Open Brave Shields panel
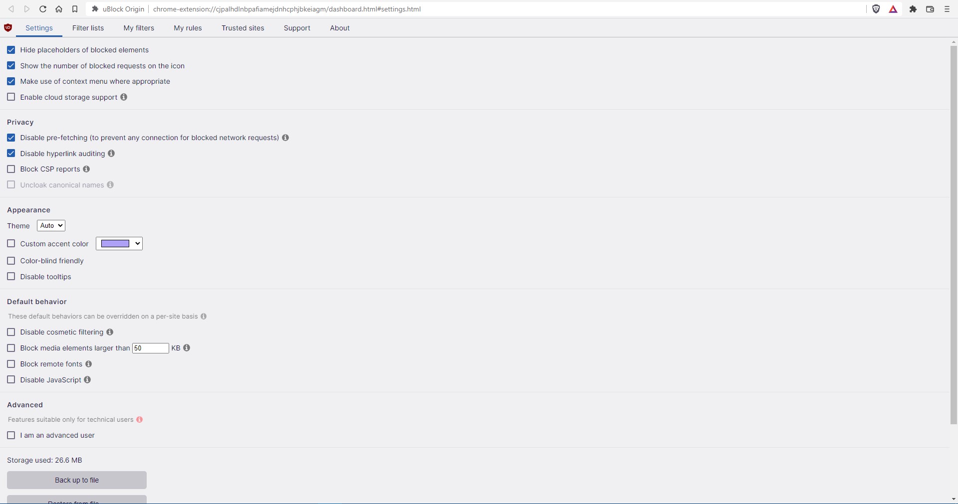The image size is (958, 504). pos(877,9)
